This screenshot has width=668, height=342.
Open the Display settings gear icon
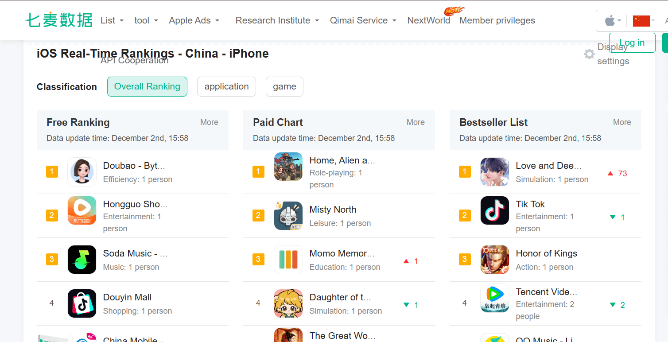tap(589, 54)
